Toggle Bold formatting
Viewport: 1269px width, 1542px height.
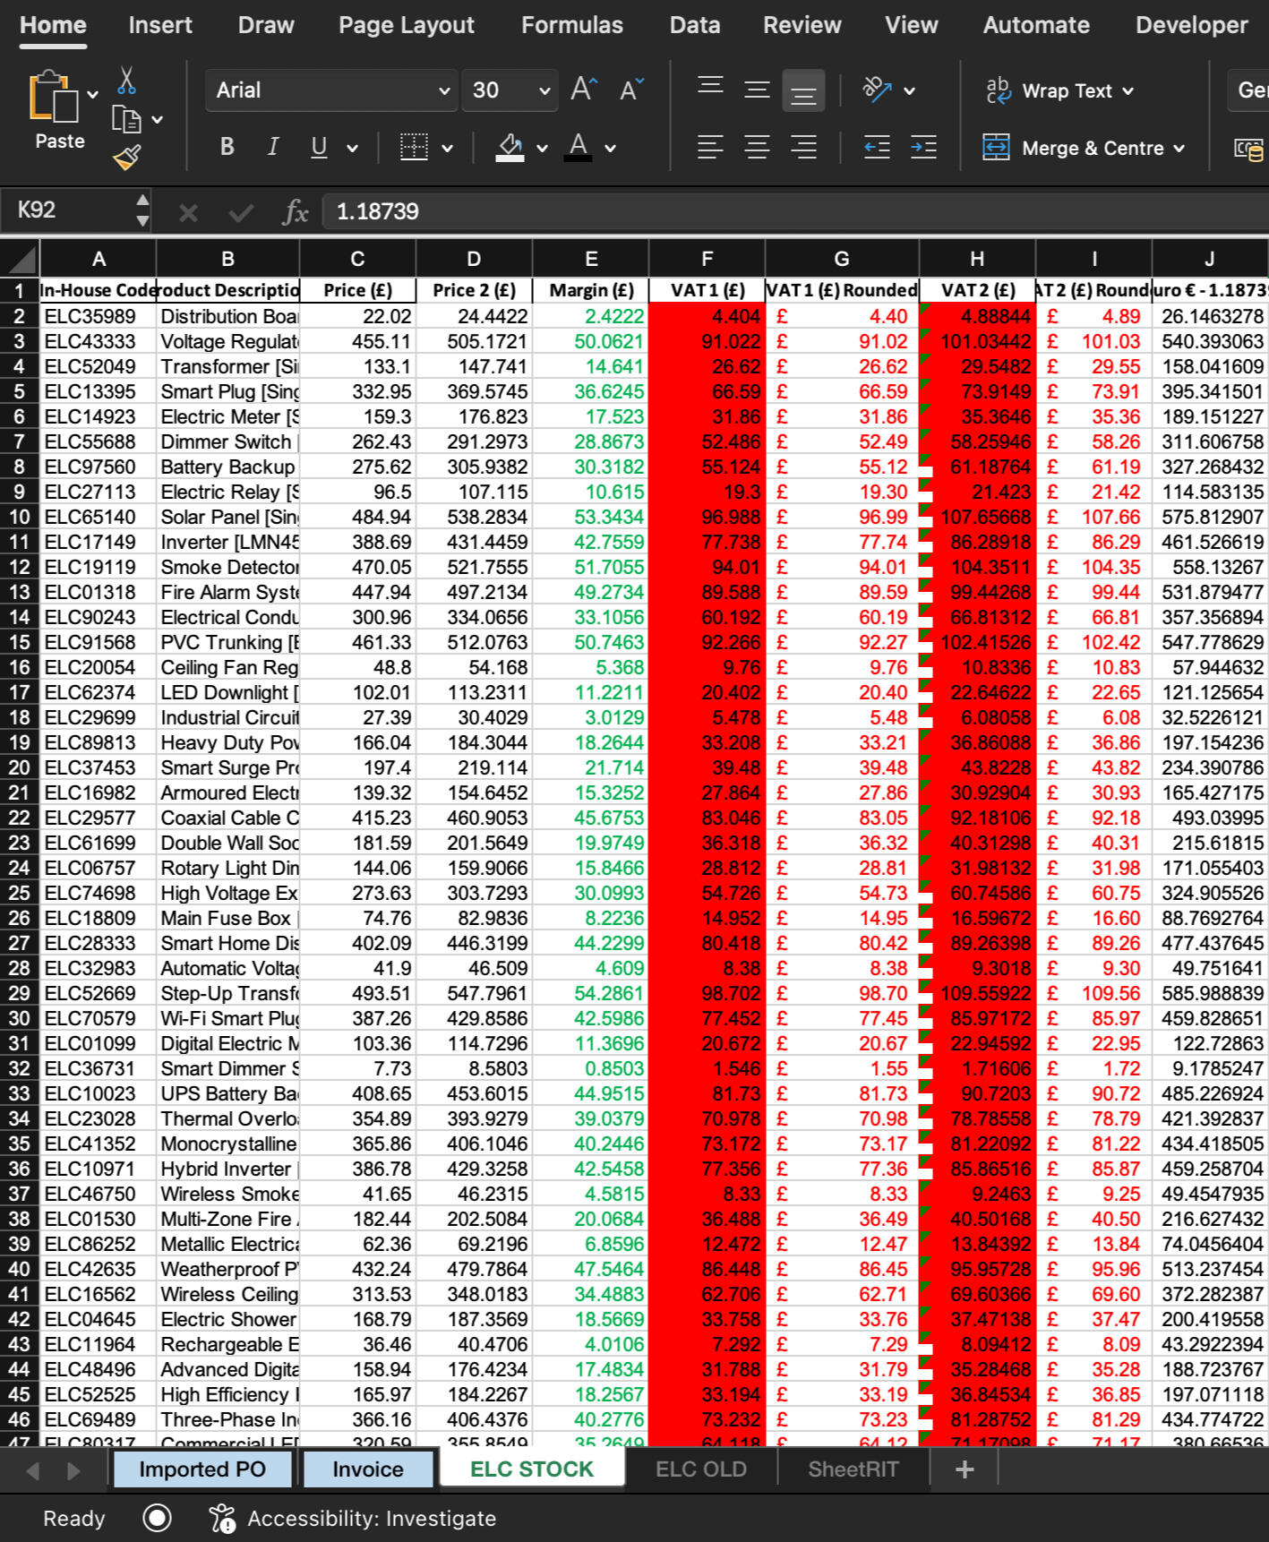click(x=227, y=147)
